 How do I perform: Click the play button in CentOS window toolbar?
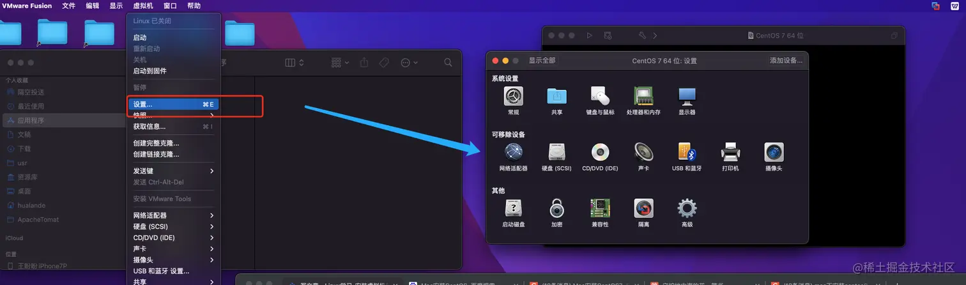click(590, 36)
